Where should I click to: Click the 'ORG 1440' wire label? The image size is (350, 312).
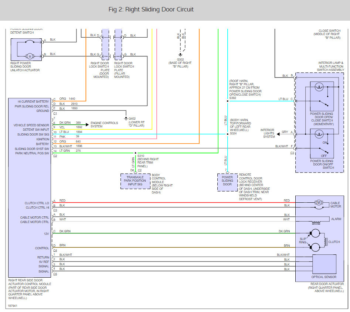(67, 99)
